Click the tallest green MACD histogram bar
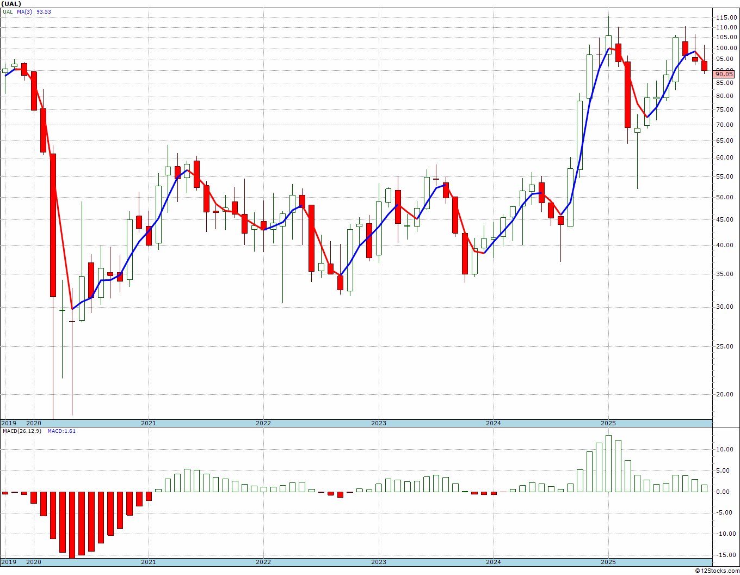This screenshot has width=740, height=575. 608,463
